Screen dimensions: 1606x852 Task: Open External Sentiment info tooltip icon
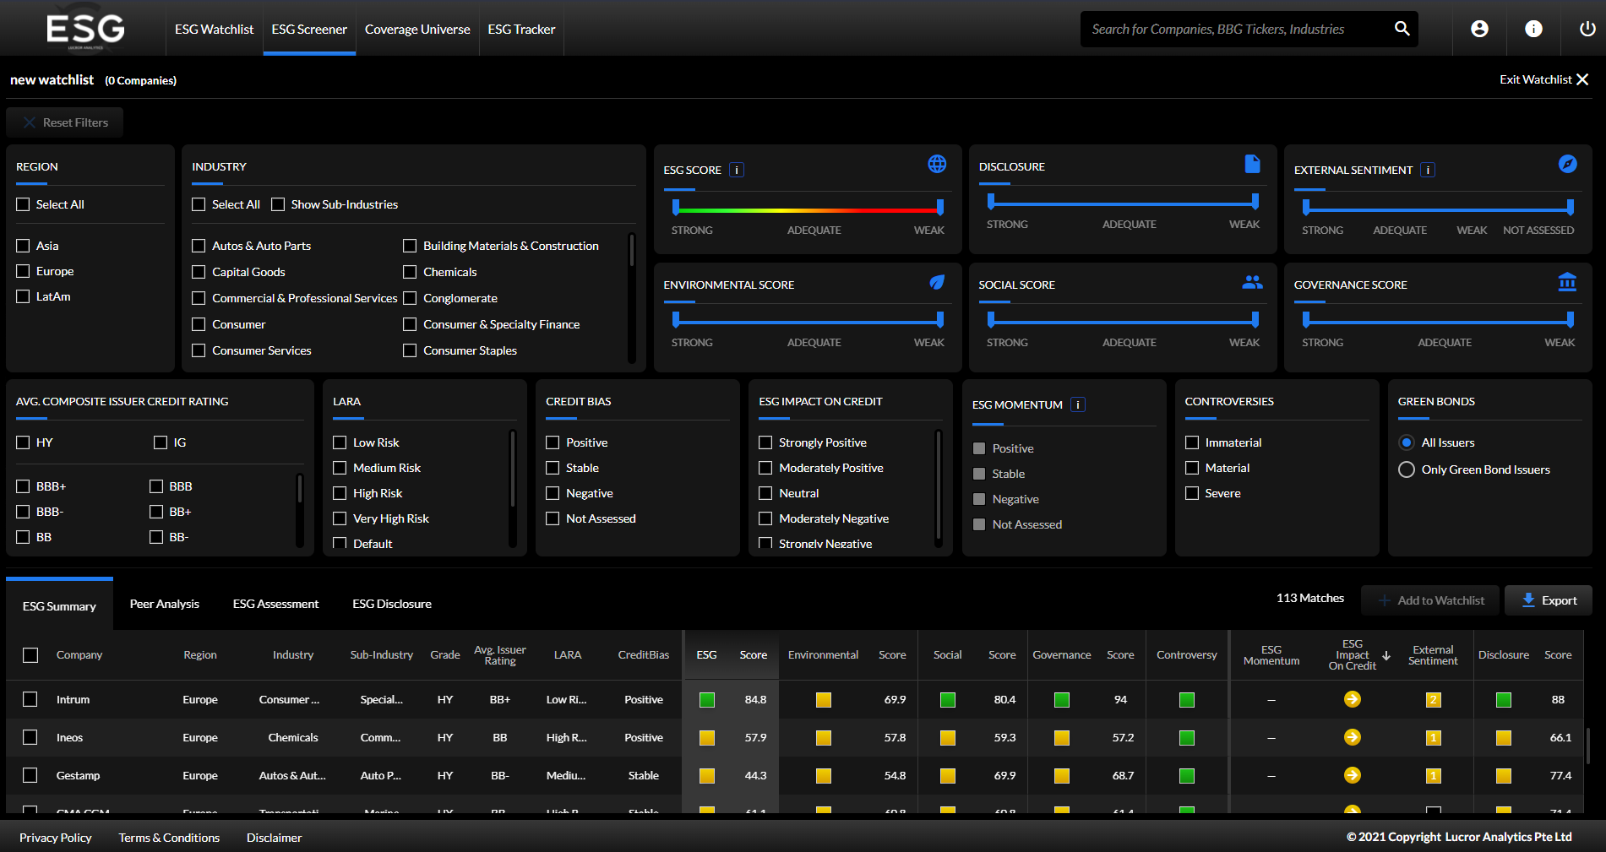(x=1428, y=170)
